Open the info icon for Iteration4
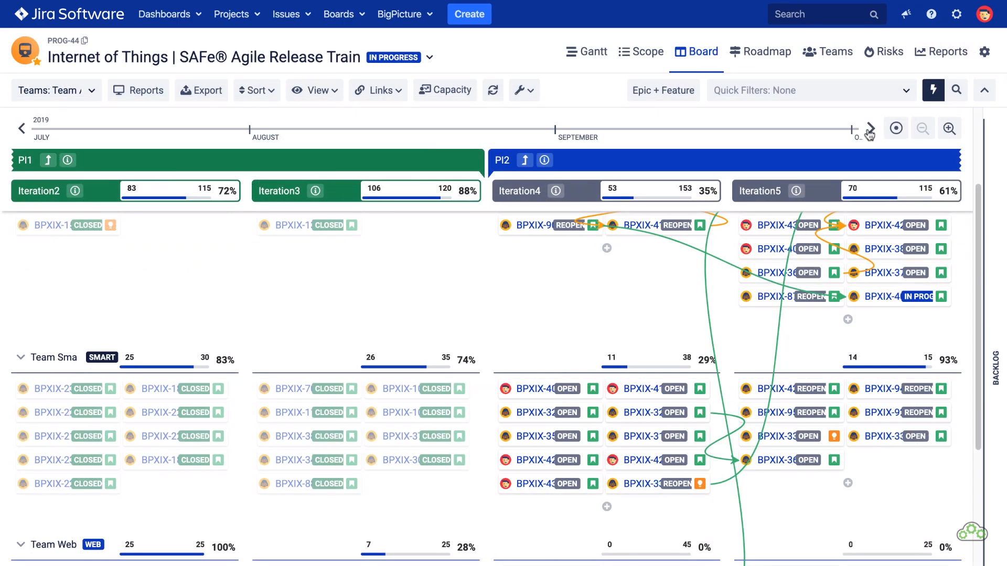 tap(556, 191)
